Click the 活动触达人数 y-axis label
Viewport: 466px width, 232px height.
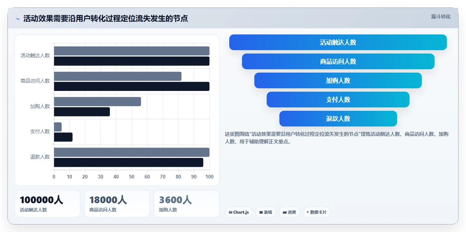click(35, 55)
